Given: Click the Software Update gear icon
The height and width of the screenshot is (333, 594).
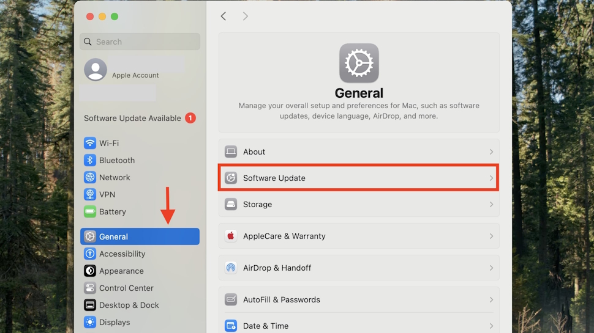Looking at the screenshot, I should point(231,178).
